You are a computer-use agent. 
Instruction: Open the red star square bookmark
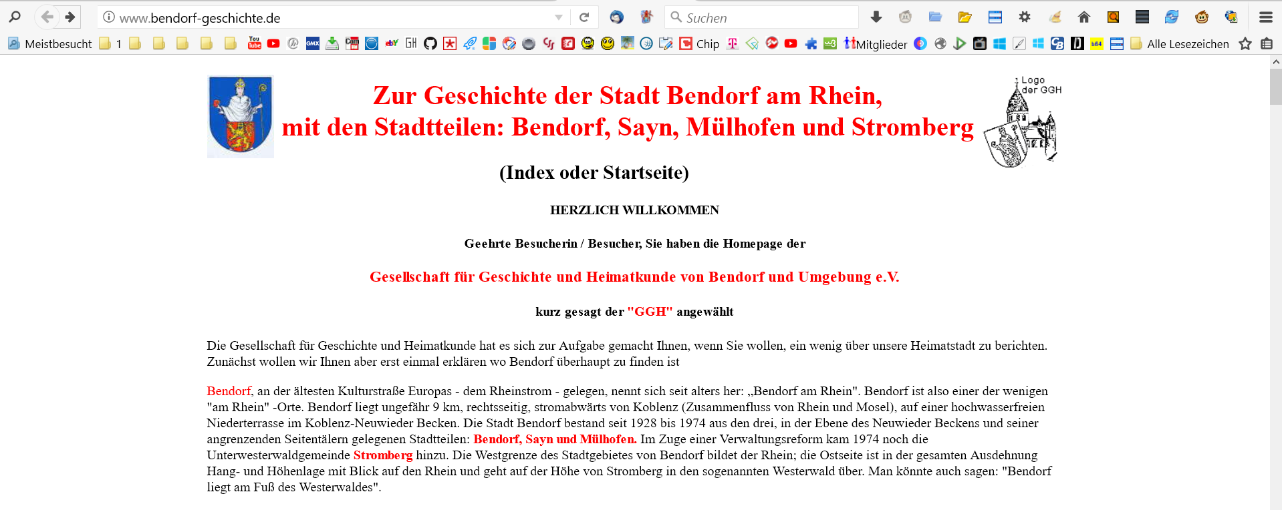coord(450,43)
